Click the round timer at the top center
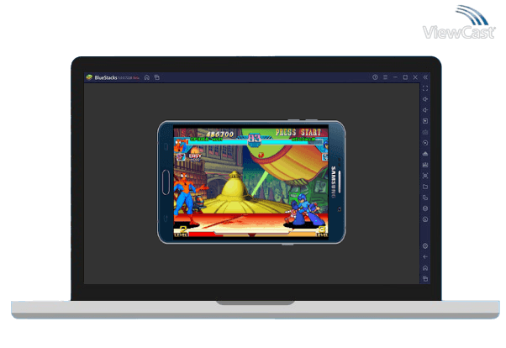Screen dimensions: 506x348 pyautogui.click(x=255, y=140)
